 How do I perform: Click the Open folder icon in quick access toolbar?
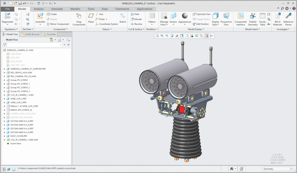click(x=16, y=3)
